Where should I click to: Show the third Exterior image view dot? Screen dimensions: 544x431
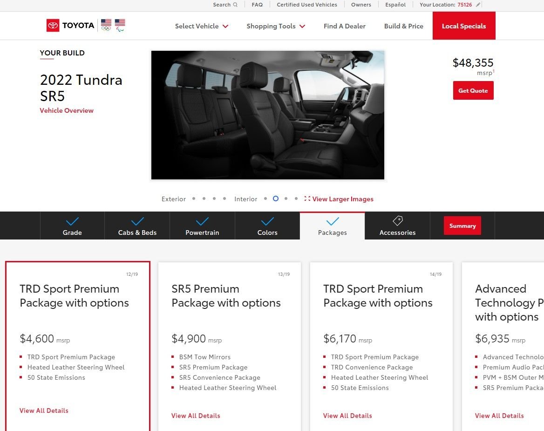214,198
